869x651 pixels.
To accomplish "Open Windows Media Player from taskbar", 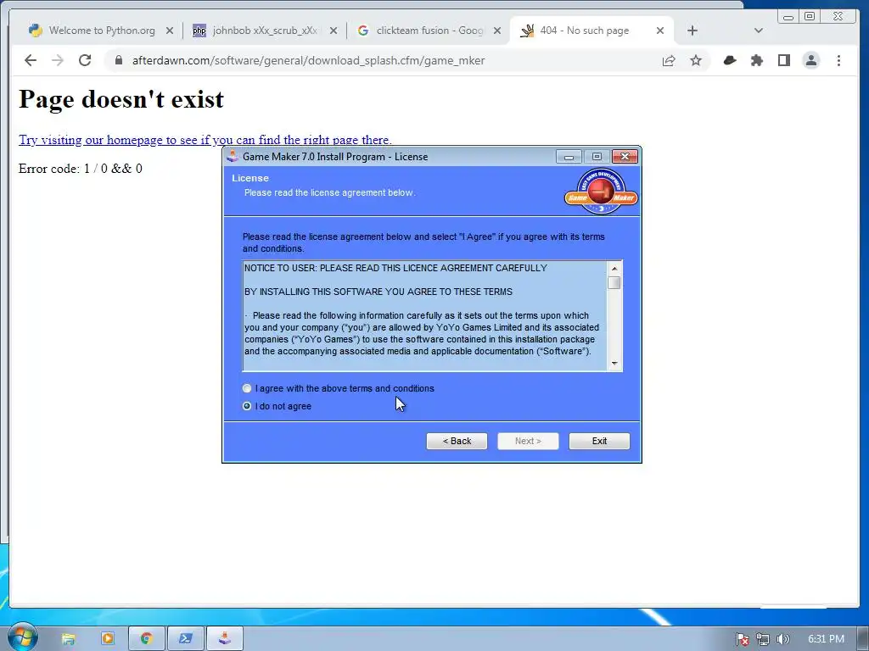I will point(108,639).
